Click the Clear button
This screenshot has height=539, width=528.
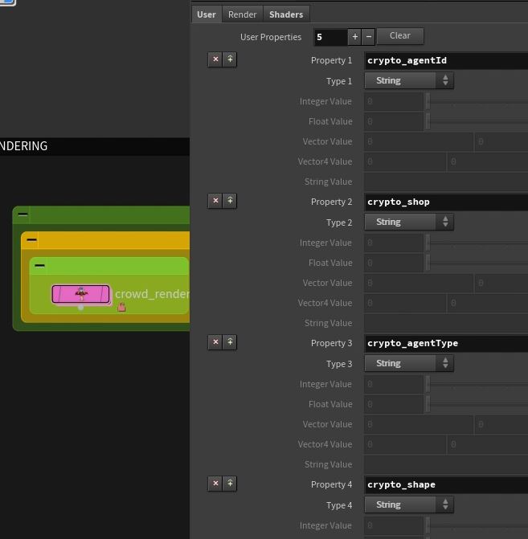[x=400, y=36]
